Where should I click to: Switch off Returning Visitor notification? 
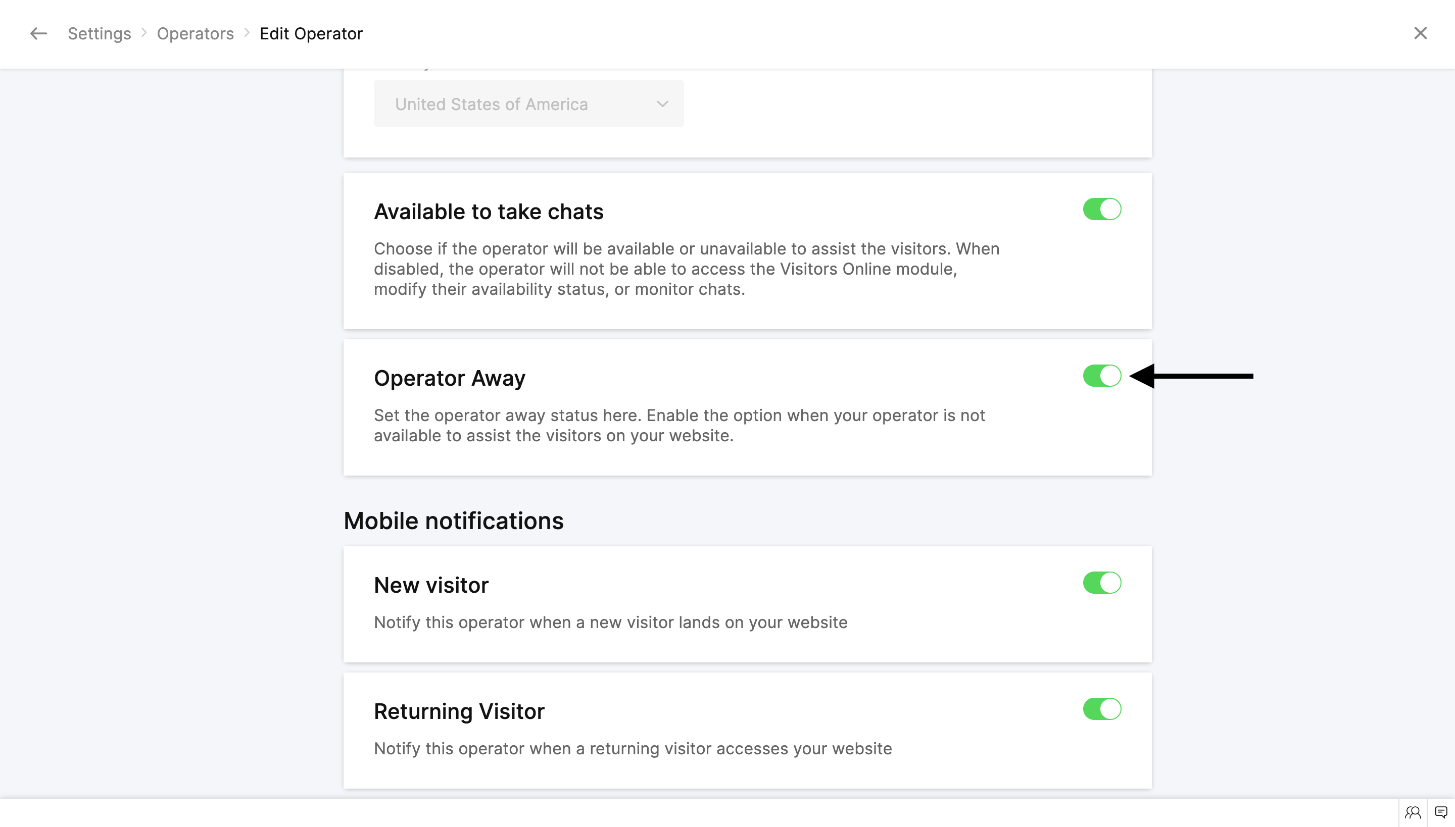(1101, 709)
